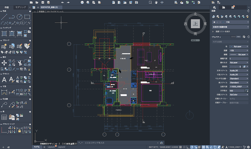Toggle ortho mode in status bar

[188, 147]
